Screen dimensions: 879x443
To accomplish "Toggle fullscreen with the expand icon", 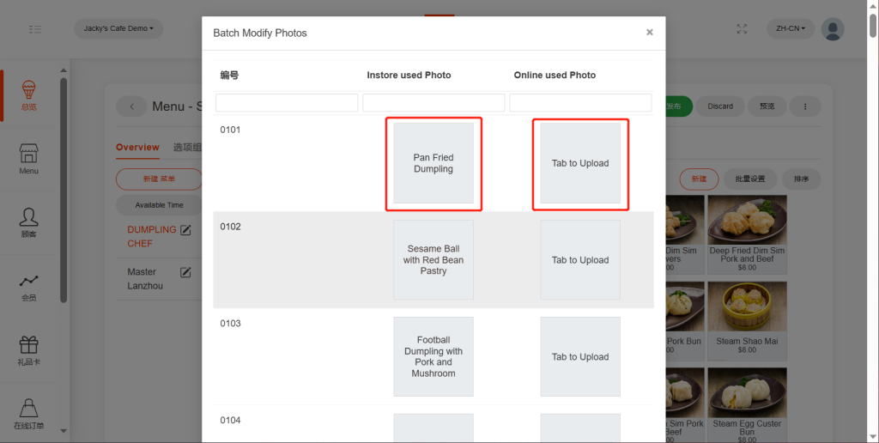I will (742, 29).
